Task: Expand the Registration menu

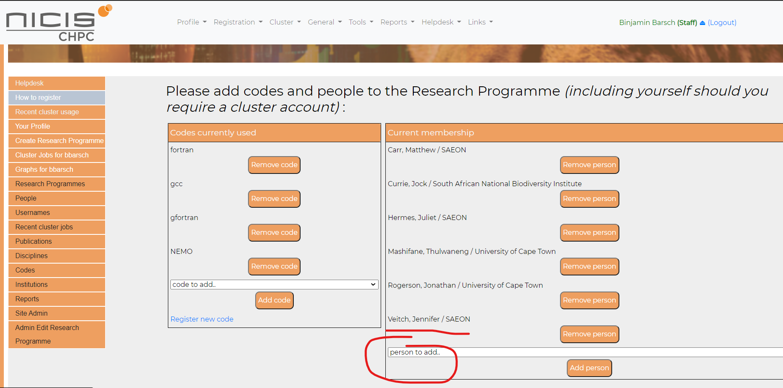Action: pyautogui.click(x=238, y=22)
